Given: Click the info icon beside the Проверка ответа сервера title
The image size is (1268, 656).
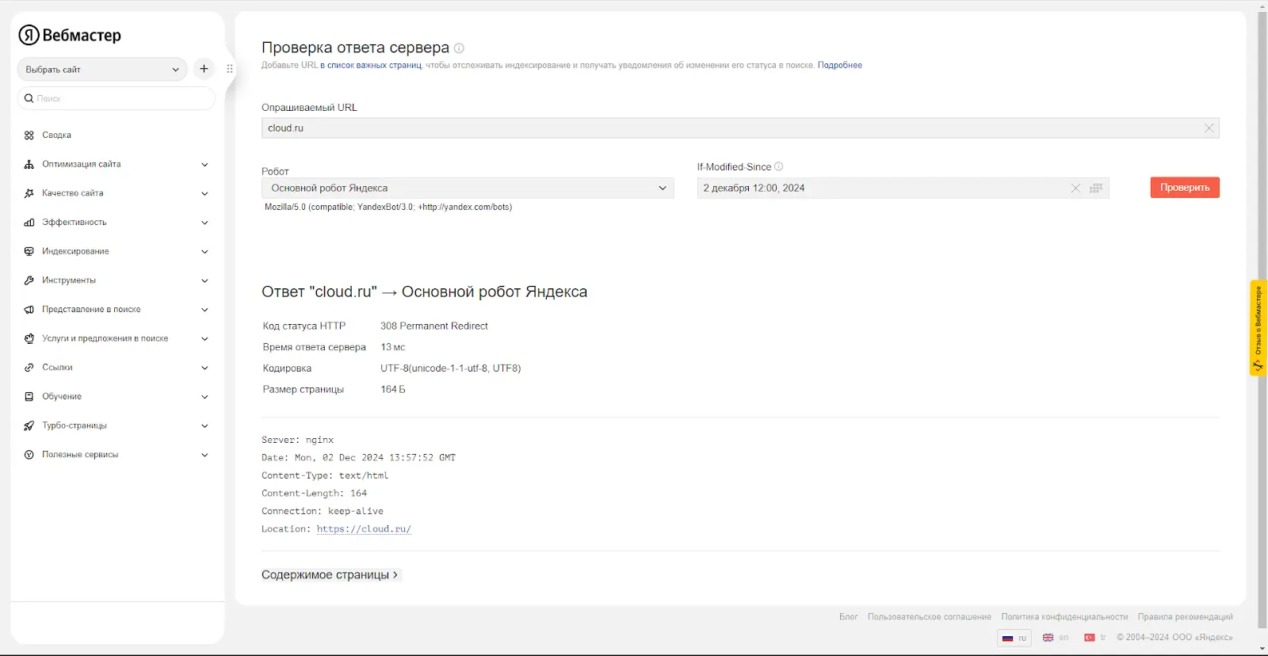Looking at the screenshot, I should 459,48.
